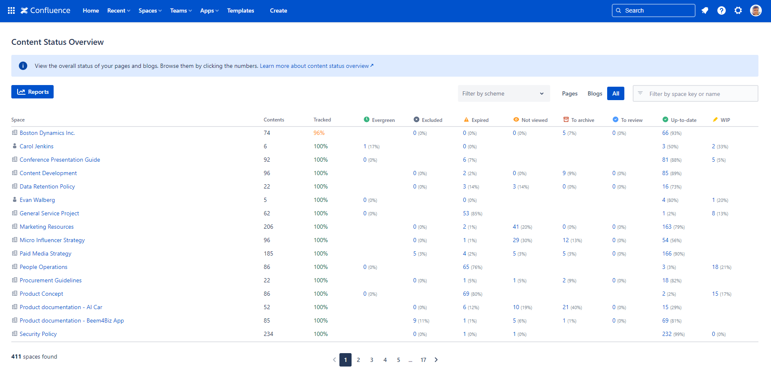Viewport: 771px width, 377px height.
Task: Open your profile avatar
Action: (x=755, y=10)
